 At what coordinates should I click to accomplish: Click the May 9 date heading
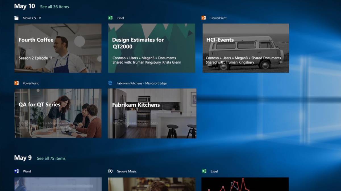pyautogui.click(x=23, y=158)
